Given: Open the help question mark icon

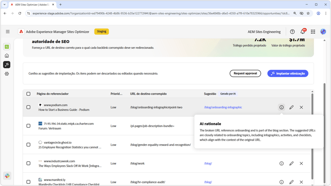Looking at the screenshot, I should pos(292,32).
